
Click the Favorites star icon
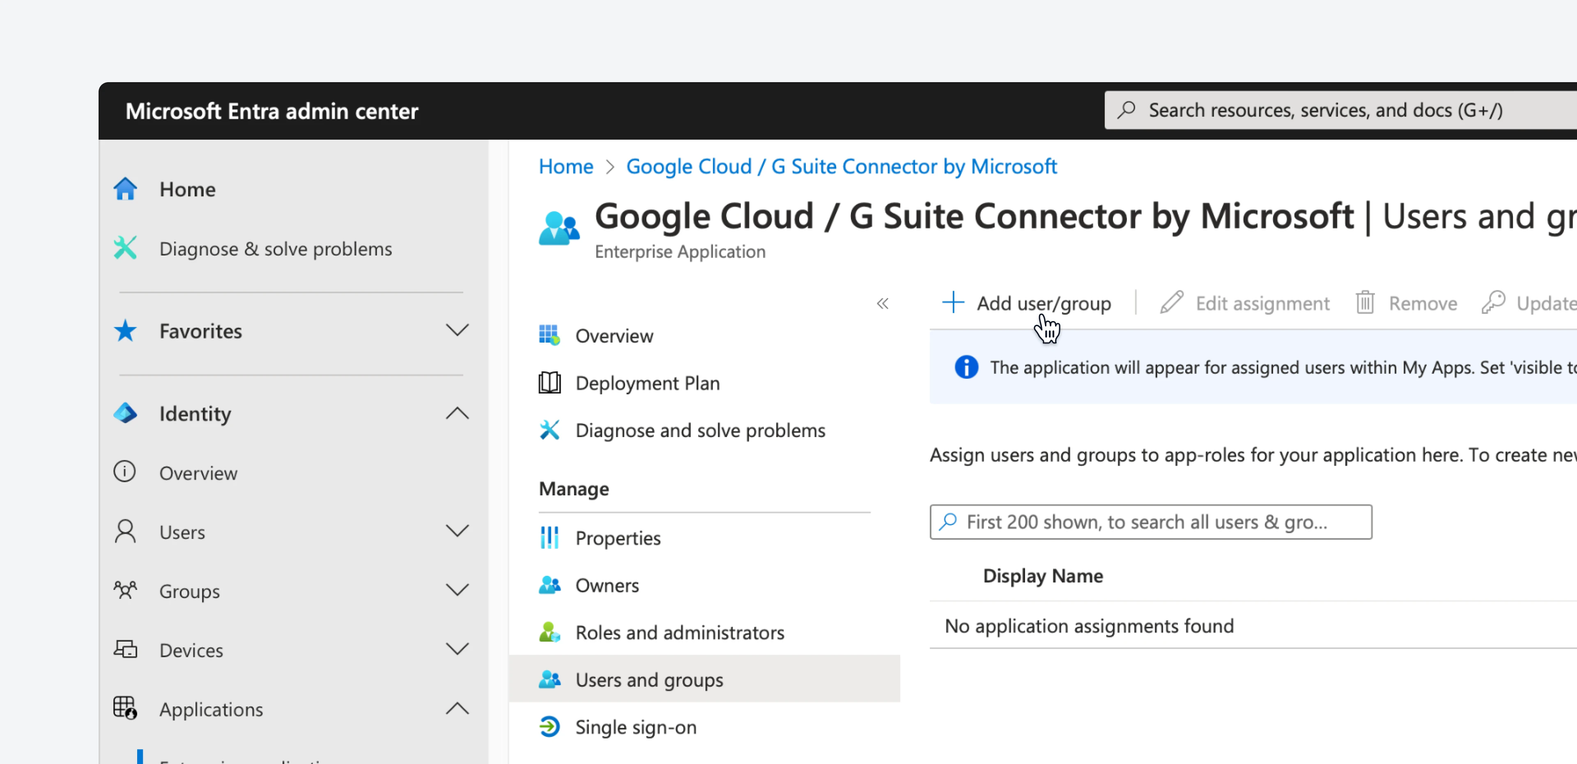click(126, 331)
